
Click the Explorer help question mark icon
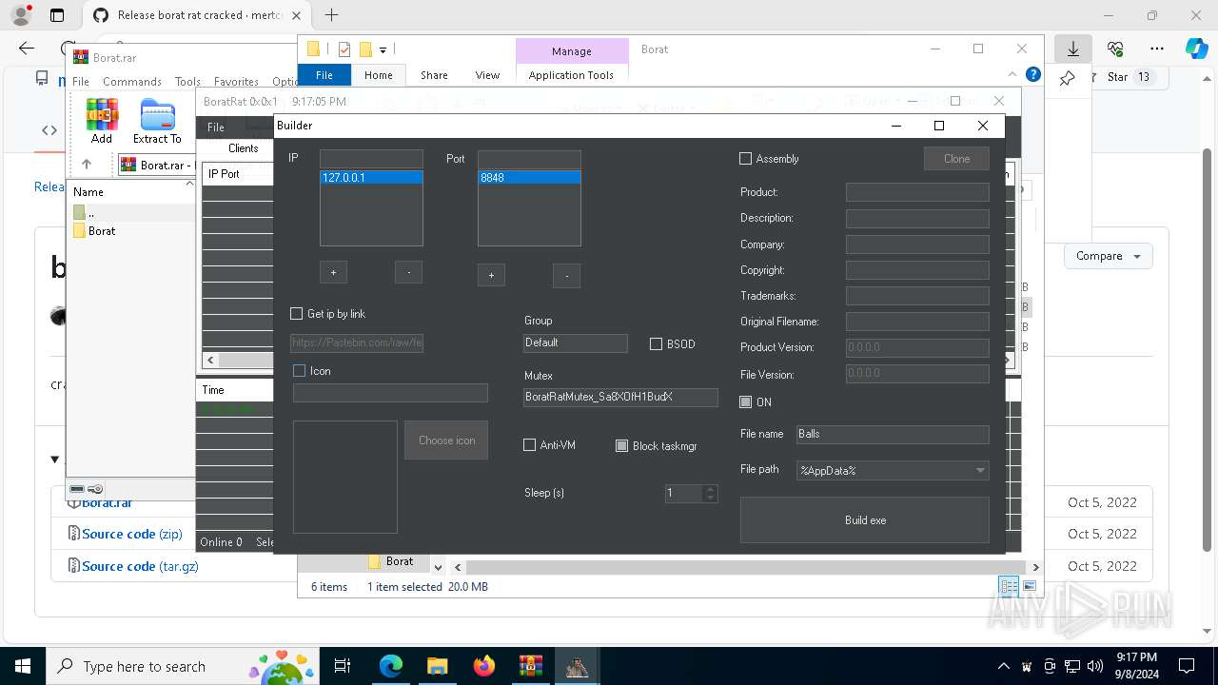click(x=1033, y=74)
